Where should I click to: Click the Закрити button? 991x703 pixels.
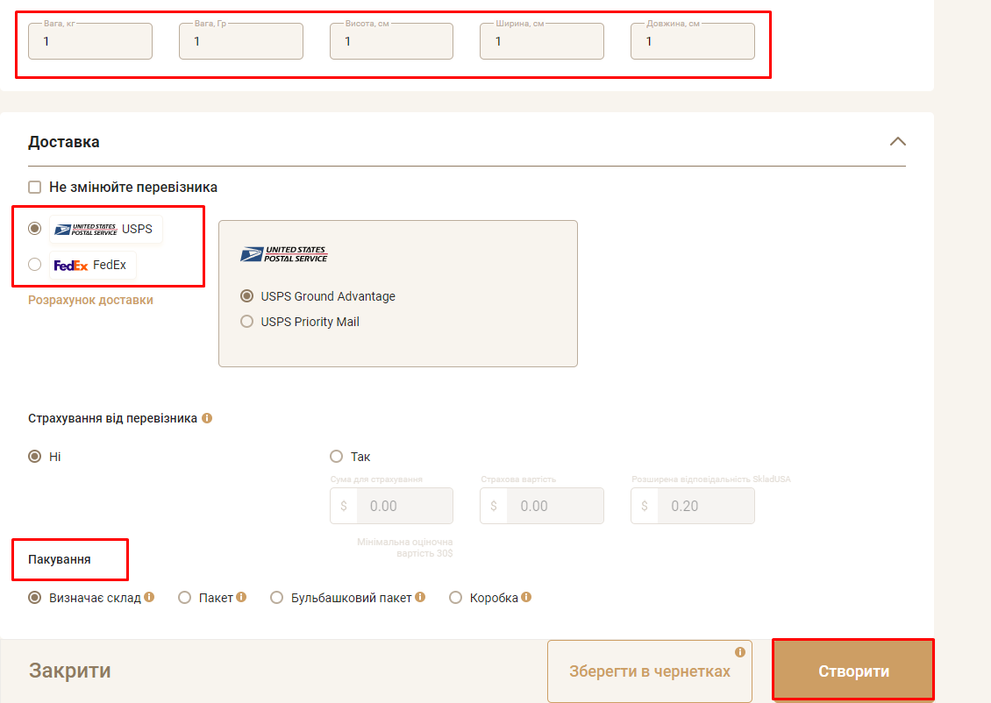coord(70,671)
